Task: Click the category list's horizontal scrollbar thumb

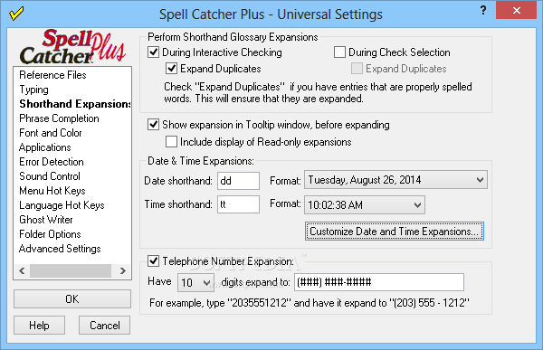Action: click(71, 270)
